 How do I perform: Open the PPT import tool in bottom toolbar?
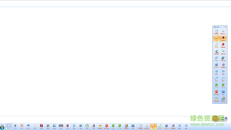(22, 126)
